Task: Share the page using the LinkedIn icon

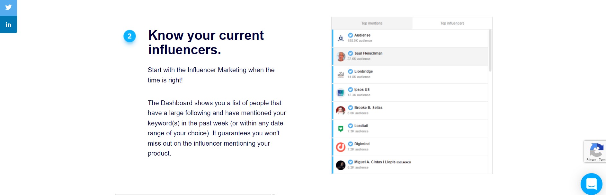Action: point(8,24)
